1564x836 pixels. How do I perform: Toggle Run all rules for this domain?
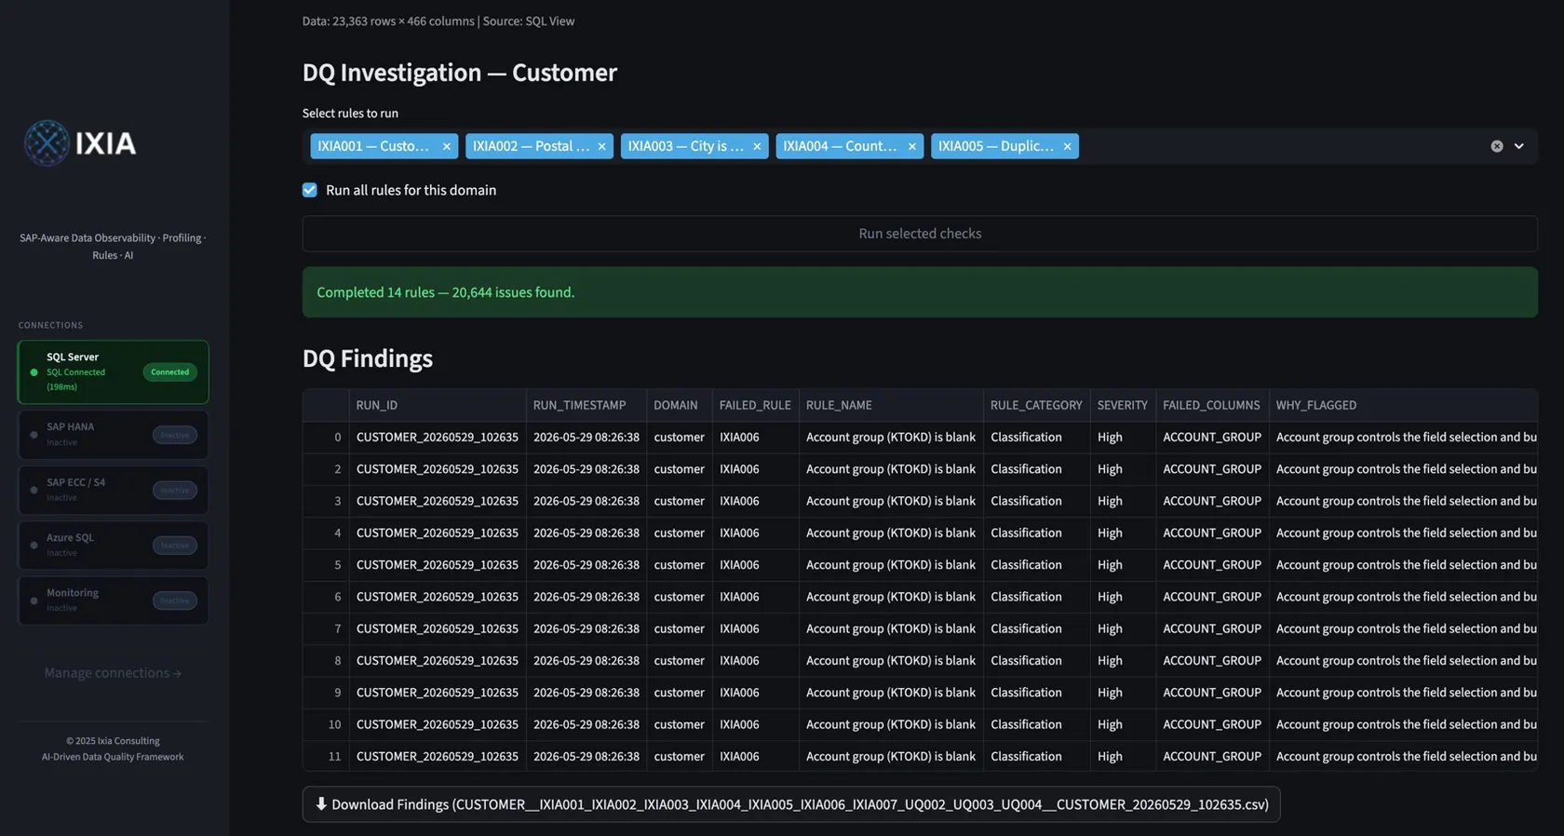coord(310,190)
